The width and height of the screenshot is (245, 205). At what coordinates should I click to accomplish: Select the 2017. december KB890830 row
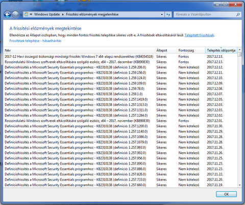(x=120, y=62)
